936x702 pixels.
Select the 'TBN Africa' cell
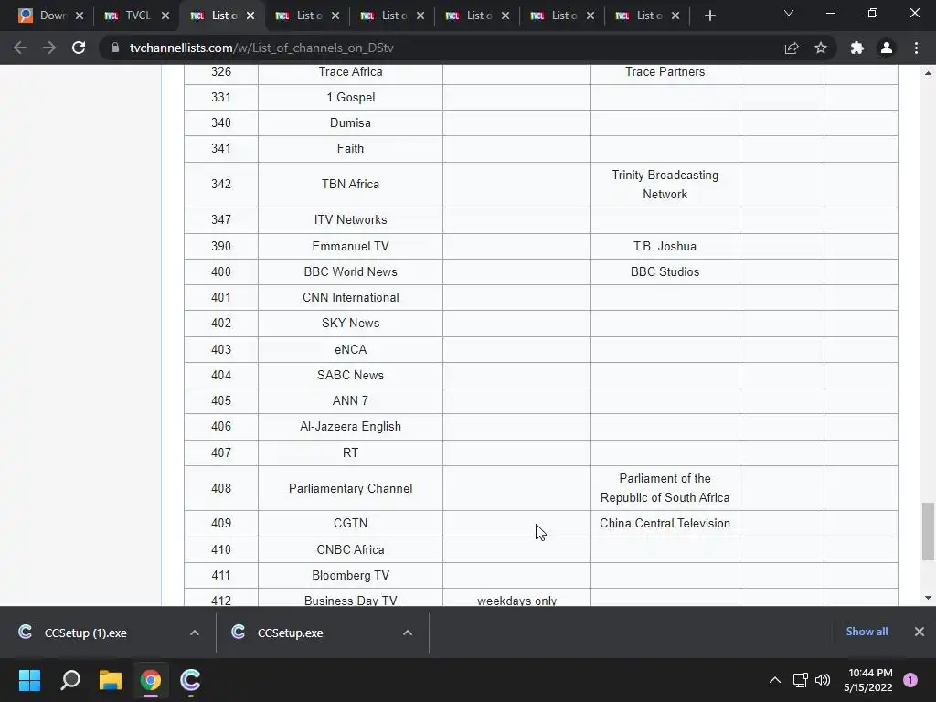350,185
